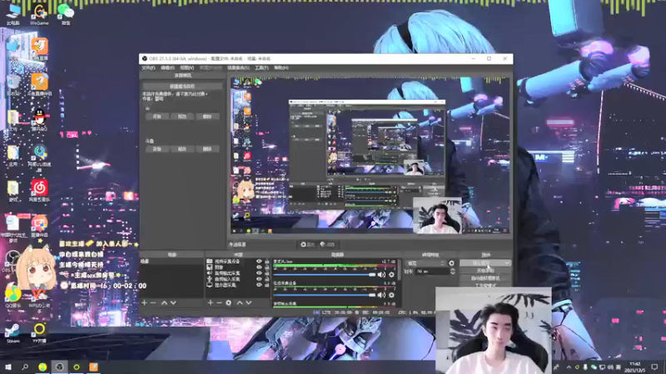Toggle eye icon of 音频输入采集 source
Viewport: 666px width, 374px height.
point(259,279)
